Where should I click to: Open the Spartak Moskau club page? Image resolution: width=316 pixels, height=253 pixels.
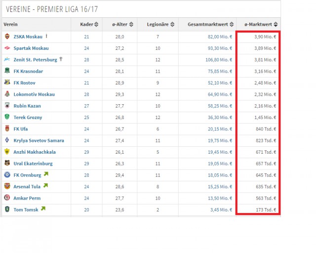tap(31, 48)
